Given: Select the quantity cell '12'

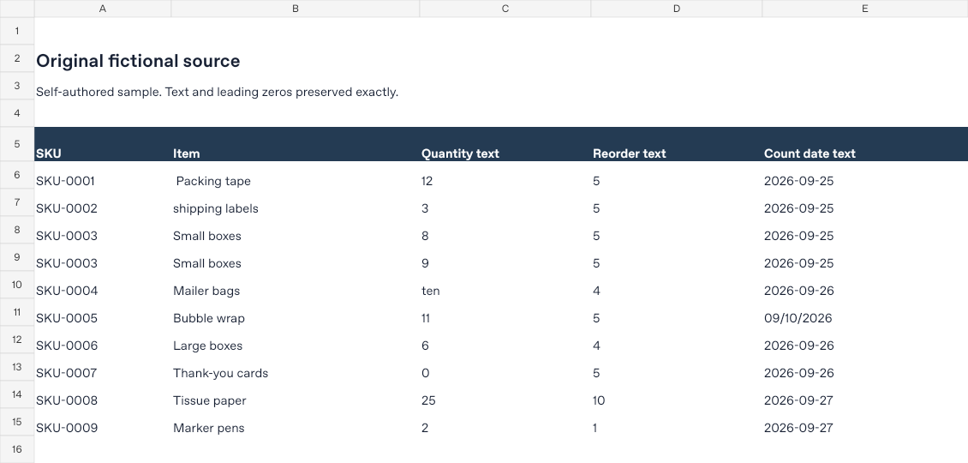Looking at the screenshot, I should point(505,175).
